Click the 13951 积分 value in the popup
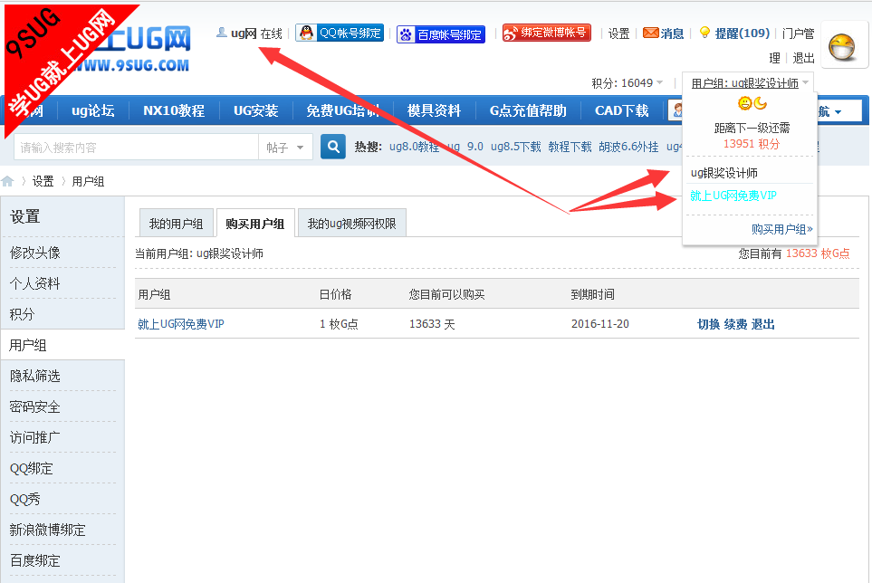The width and height of the screenshot is (872, 583). [752, 144]
